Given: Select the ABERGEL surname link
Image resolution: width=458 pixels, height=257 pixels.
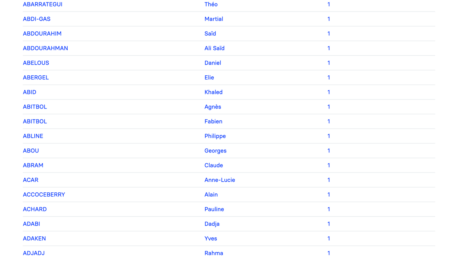Looking at the screenshot, I should point(36,77).
